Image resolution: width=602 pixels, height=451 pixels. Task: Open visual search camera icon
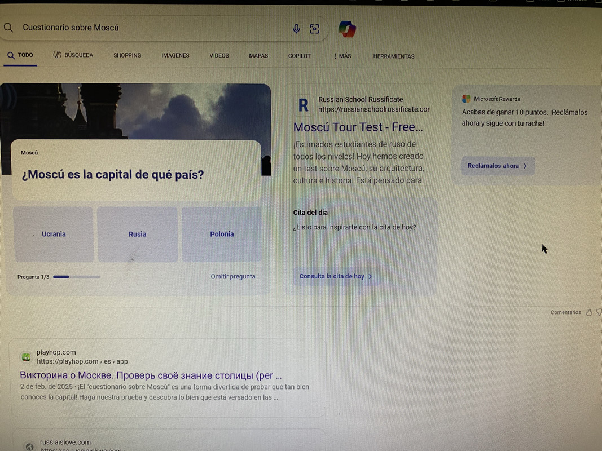pos(314,29)
